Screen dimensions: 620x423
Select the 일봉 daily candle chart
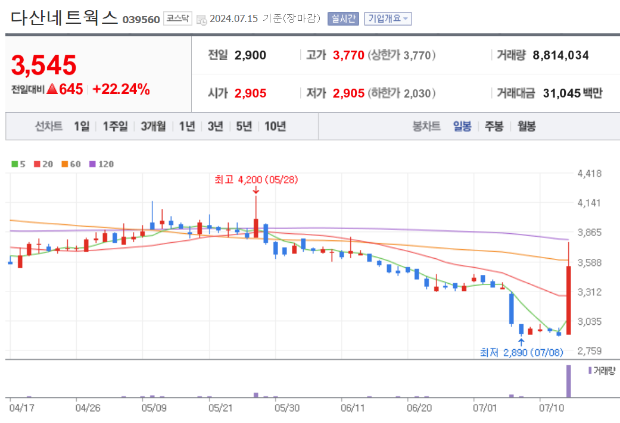pyautogui.click(x=462, y=126)
